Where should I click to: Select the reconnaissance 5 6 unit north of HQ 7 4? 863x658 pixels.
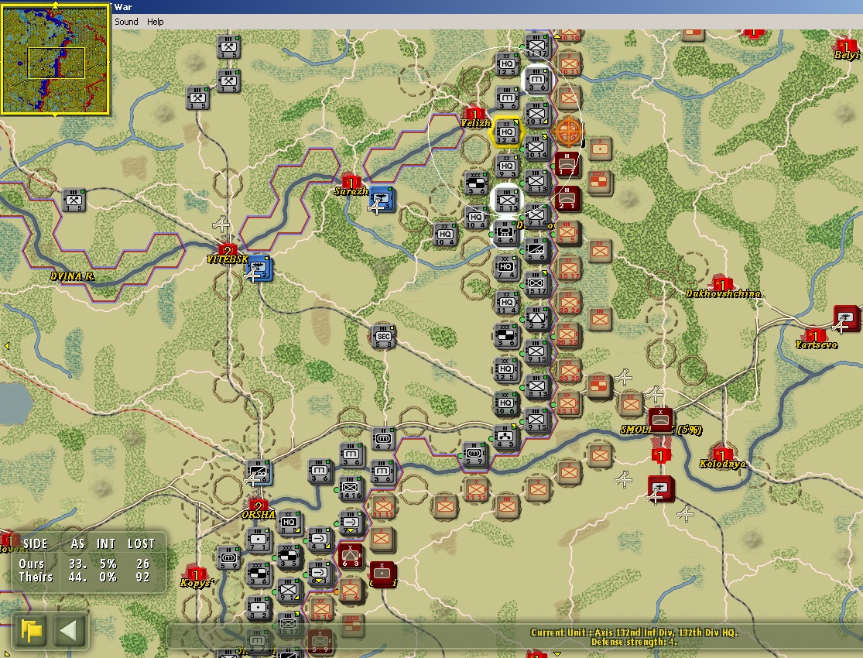coord(536,250)
